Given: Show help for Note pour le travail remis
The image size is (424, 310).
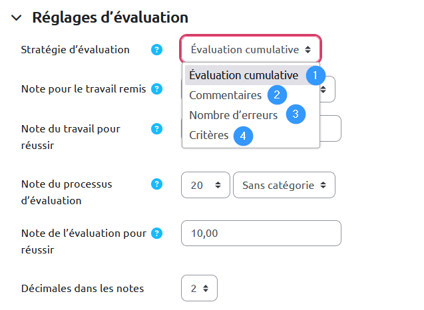Looking at the screenshot, I should 157,89.
